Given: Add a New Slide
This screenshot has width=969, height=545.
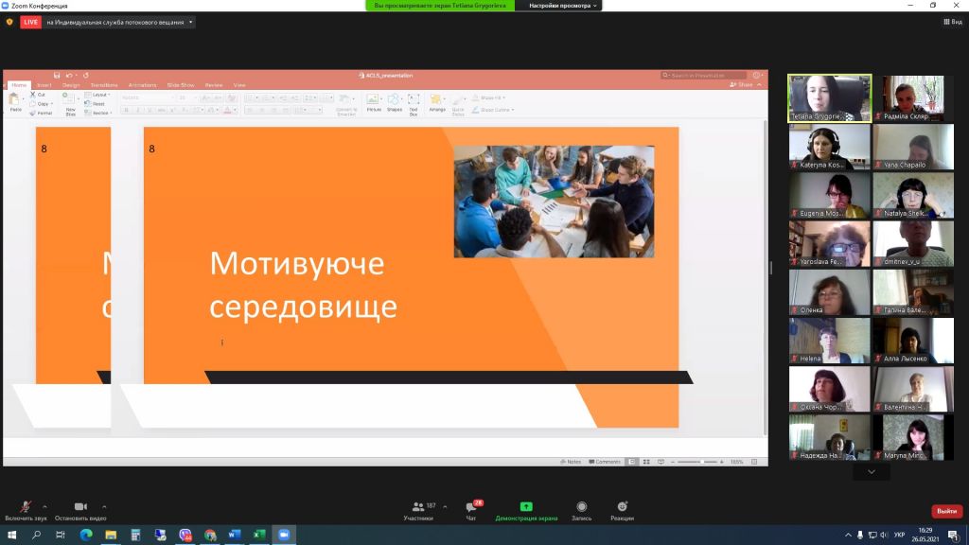Looking at the screenshot, I should pos(70,104).
